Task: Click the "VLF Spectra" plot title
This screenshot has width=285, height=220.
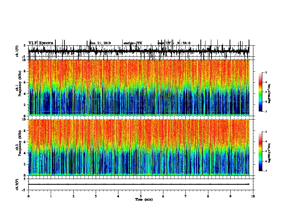Action: pyautogui.click(x=41, y=43)
